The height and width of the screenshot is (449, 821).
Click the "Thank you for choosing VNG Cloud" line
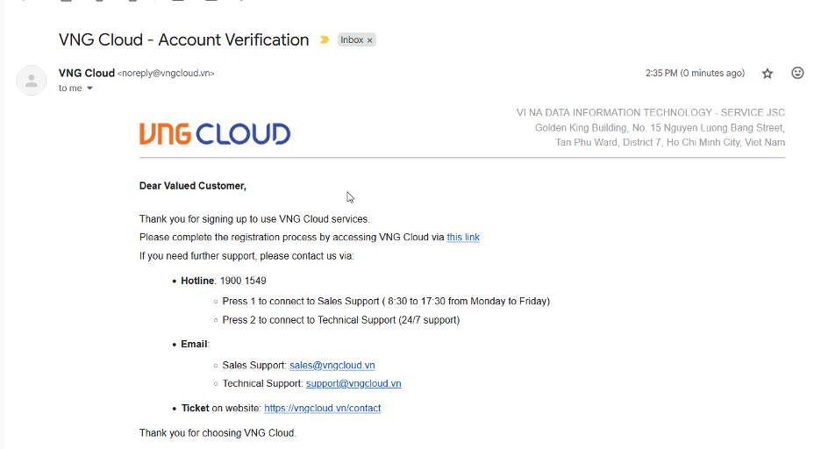click(218, 433)
